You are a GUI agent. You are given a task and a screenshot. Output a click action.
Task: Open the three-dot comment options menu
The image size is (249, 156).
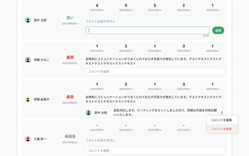pos(222,112)
